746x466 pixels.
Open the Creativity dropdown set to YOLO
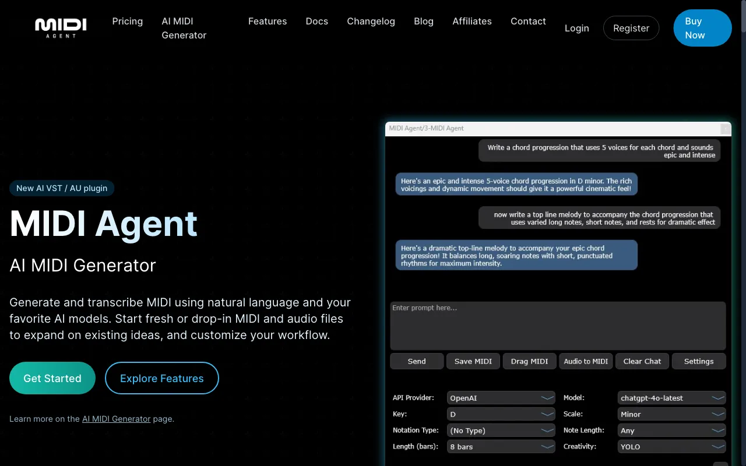(672, 447)
